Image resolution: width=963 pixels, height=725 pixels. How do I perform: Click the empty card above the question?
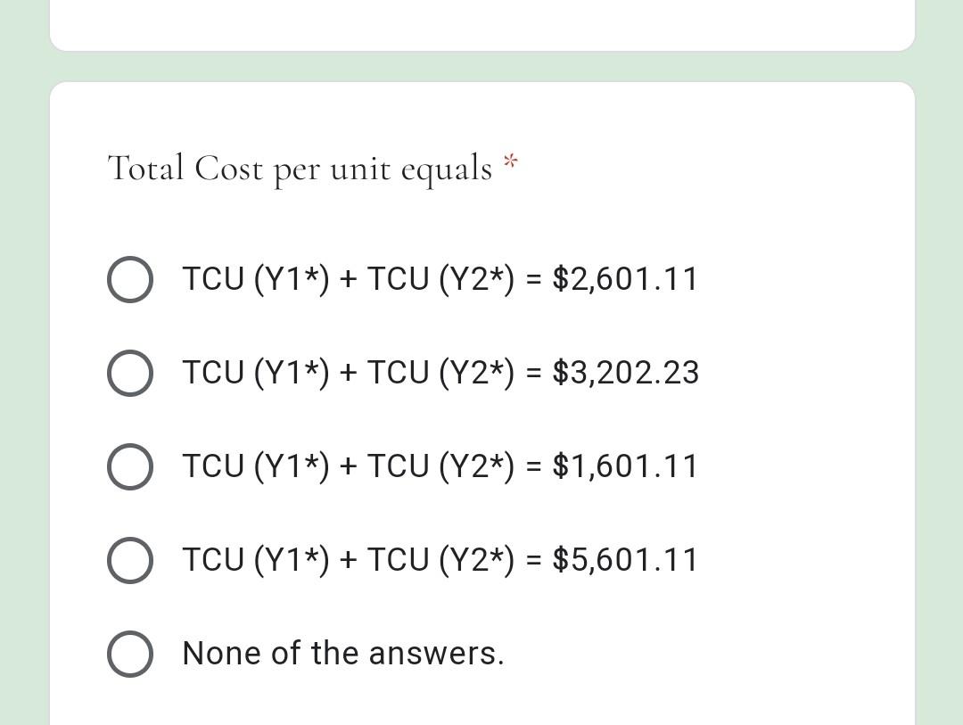click(481, 22)
